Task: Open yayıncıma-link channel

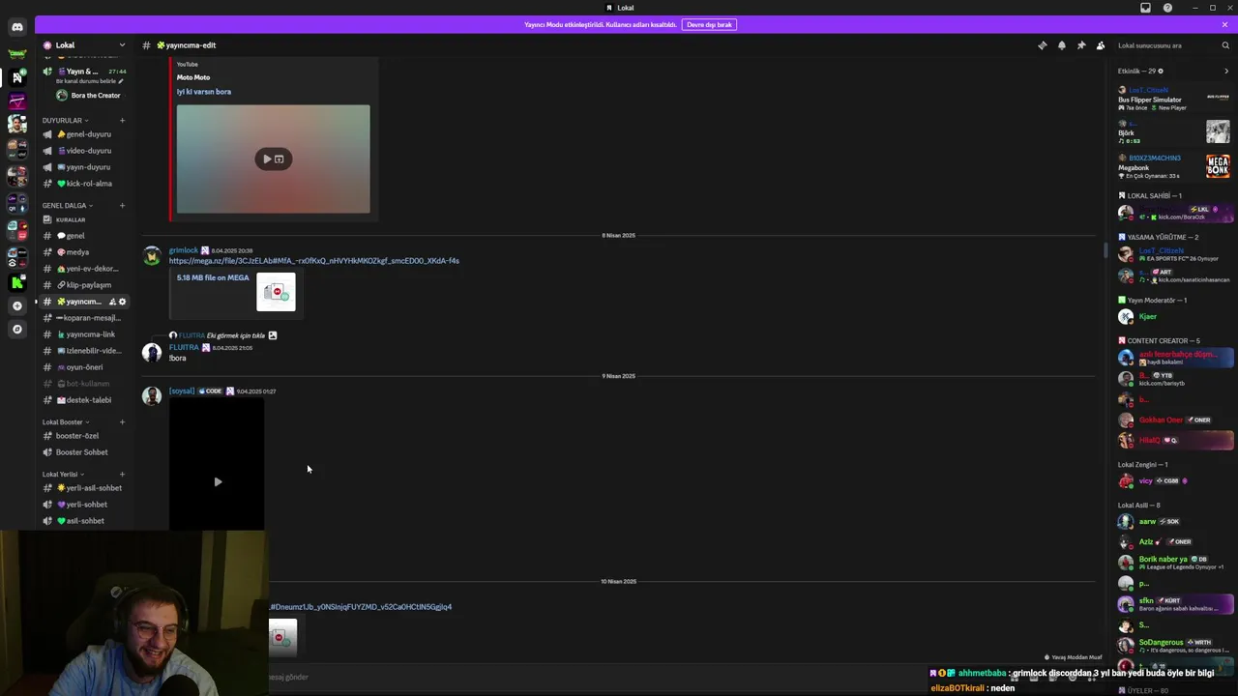Action: tap(84, 334)
